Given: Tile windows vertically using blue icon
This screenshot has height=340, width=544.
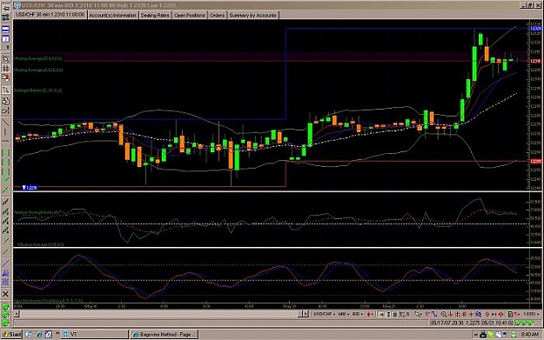Looking at the screenshot, I should [5, 38].
